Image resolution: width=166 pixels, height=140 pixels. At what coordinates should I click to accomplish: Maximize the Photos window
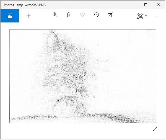coord(146,5)
